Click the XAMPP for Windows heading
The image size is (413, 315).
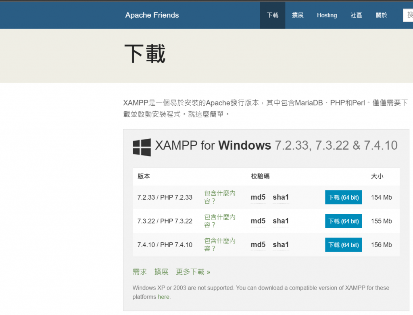pyautogui.click(x=276, y=145)
